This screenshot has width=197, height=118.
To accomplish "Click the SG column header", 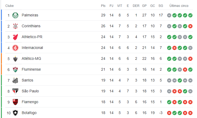I will 161,6.
